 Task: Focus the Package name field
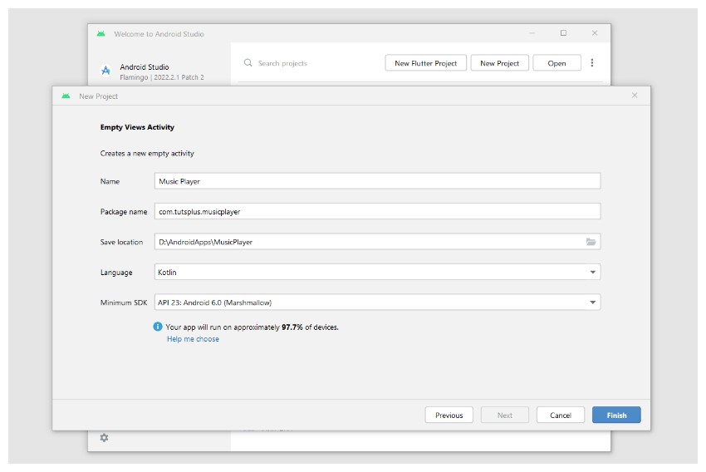click(x=377, y=212)
